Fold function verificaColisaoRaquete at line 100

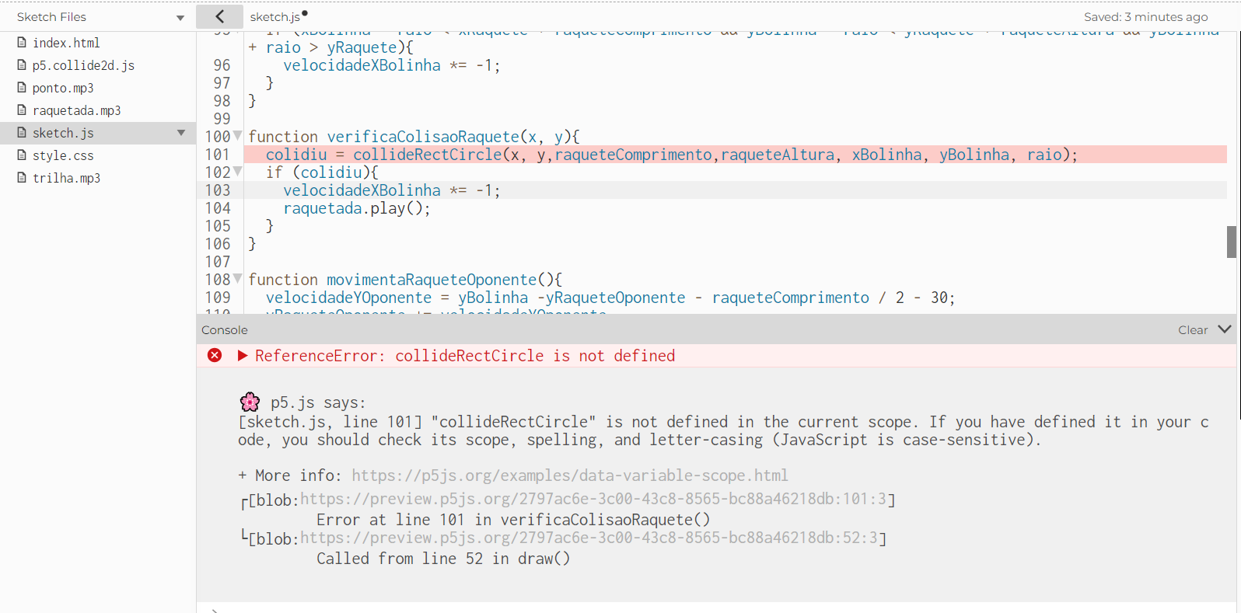238,136
